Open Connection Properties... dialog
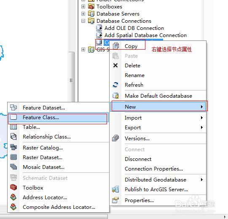This screenshot has width=228, height=219. pyautogui.click(x=158, y=168)
